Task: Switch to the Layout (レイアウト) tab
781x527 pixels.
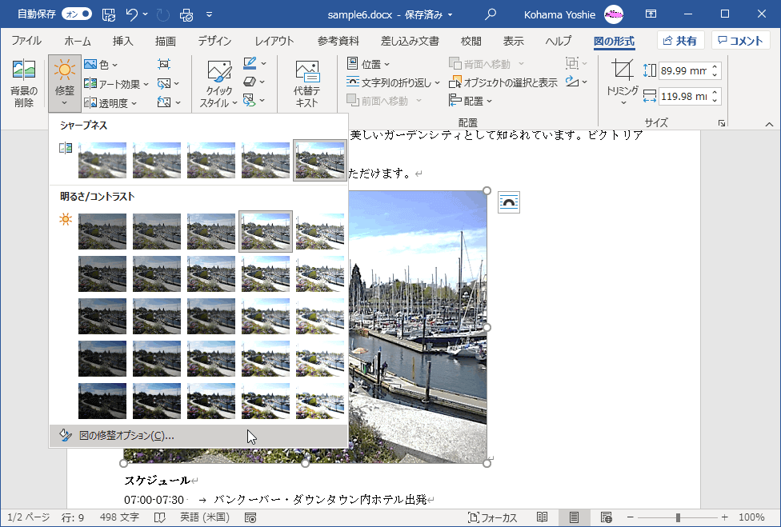Action: (x=274, y=41)
